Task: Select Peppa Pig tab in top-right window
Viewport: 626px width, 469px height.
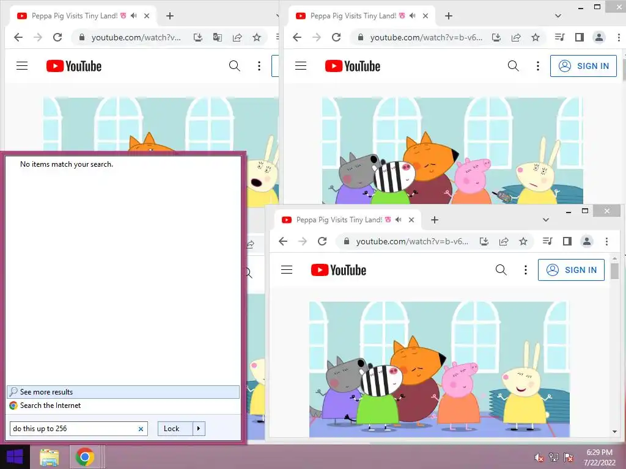Action: [x=361, y=16]
